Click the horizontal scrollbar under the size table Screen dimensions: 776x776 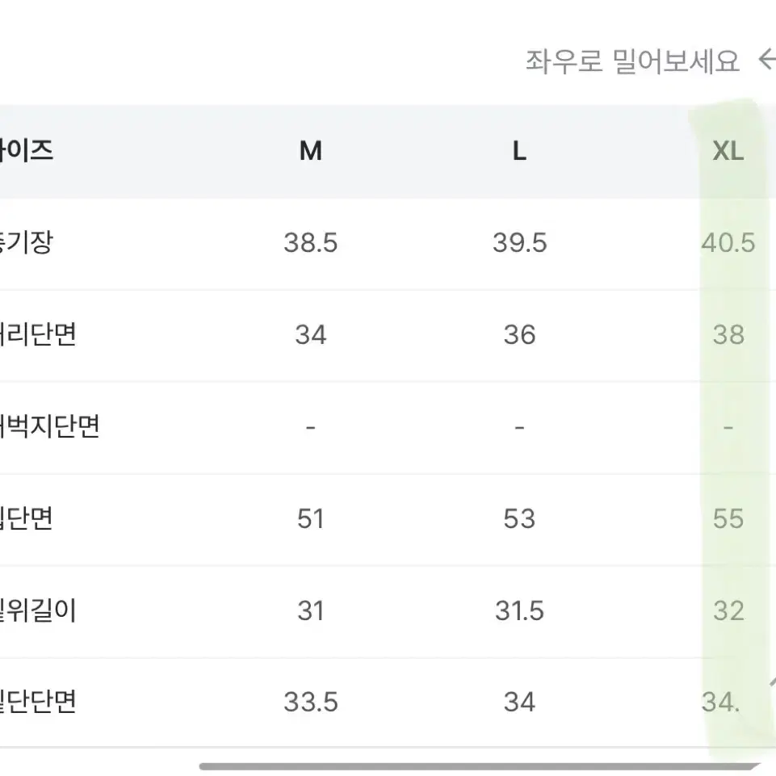pyautogui.click(x=479, y=766)
